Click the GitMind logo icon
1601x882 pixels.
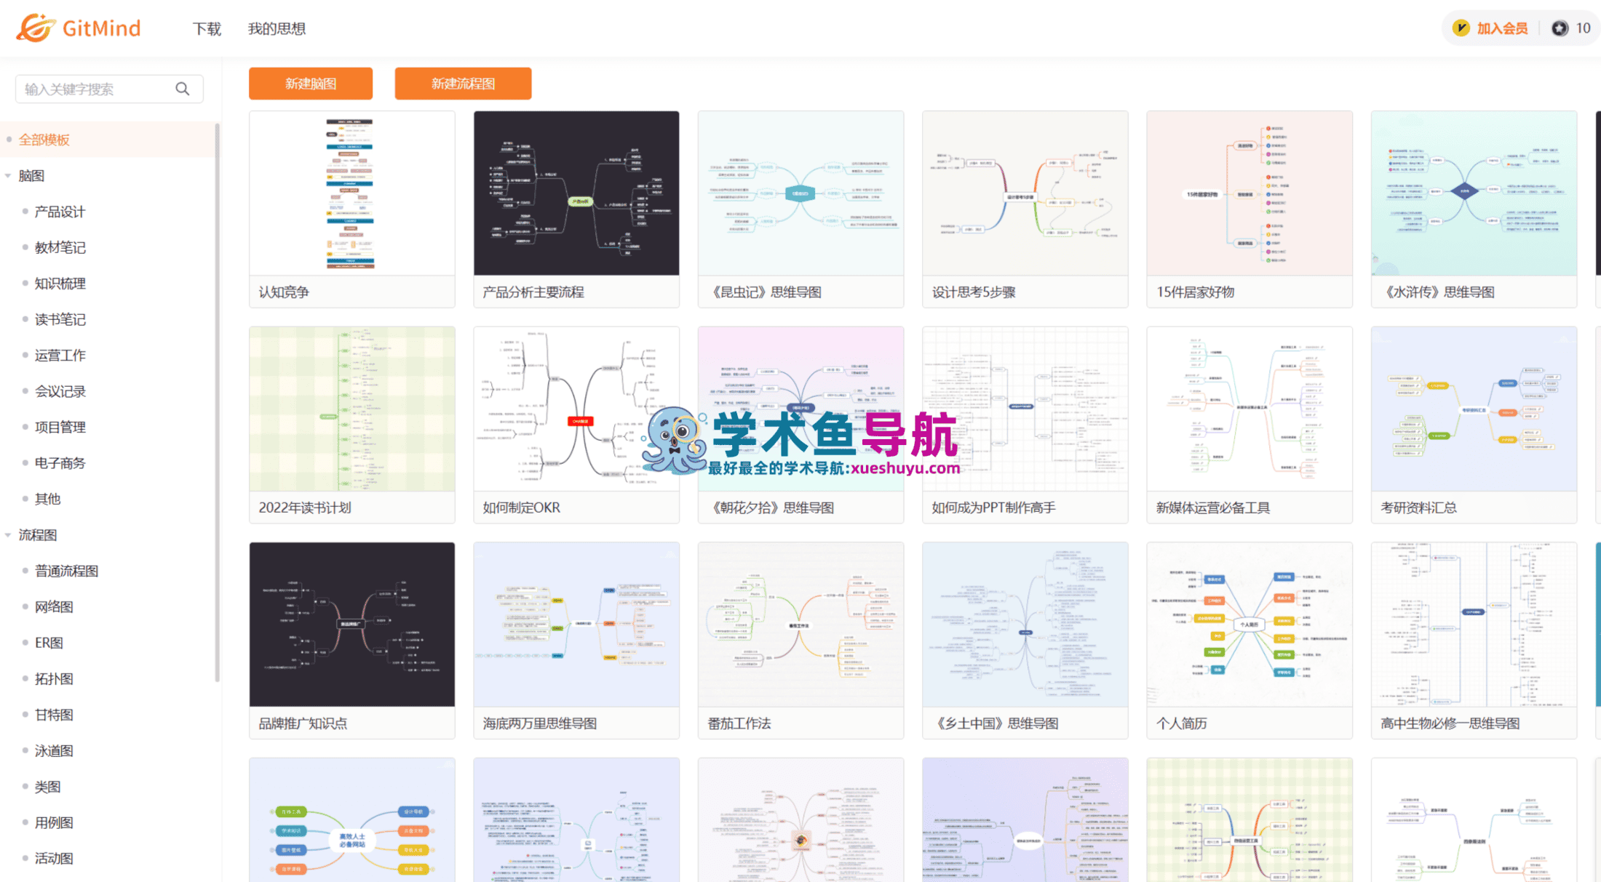click(36, 28)
